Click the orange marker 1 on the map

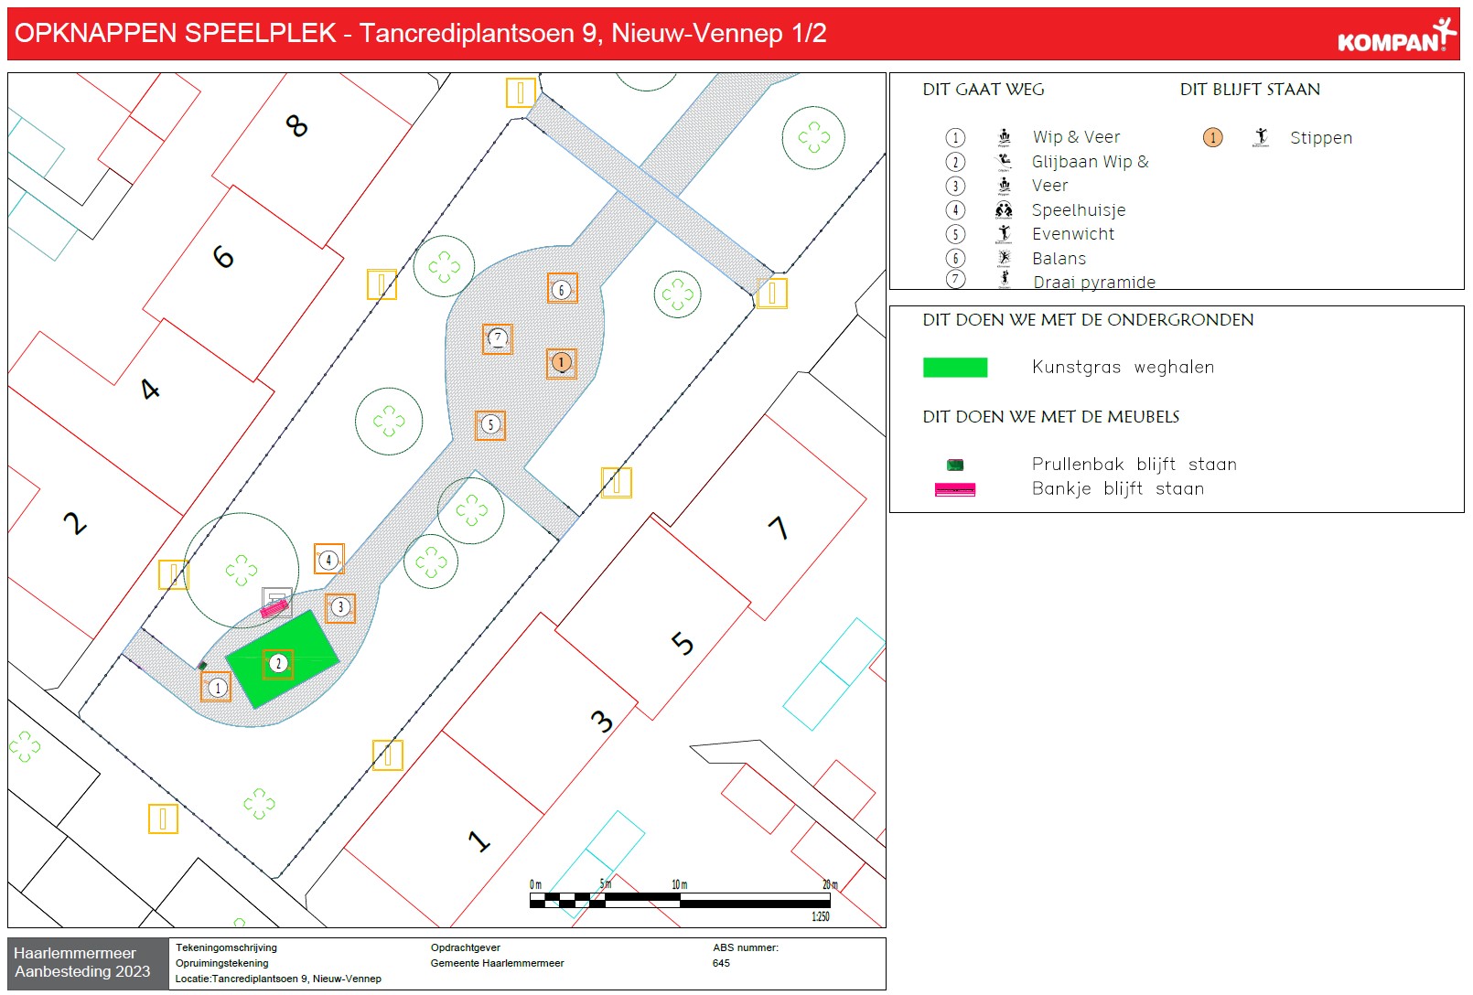pos(562,363)
